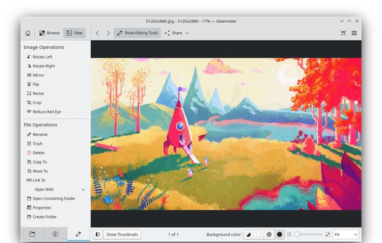The width and height of the screenshot is (382, 243).
Task: Switch to the Folders sidebar tab
Action: click(32, 234)
